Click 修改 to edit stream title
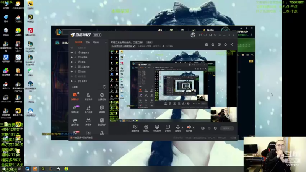 point(149,42)
